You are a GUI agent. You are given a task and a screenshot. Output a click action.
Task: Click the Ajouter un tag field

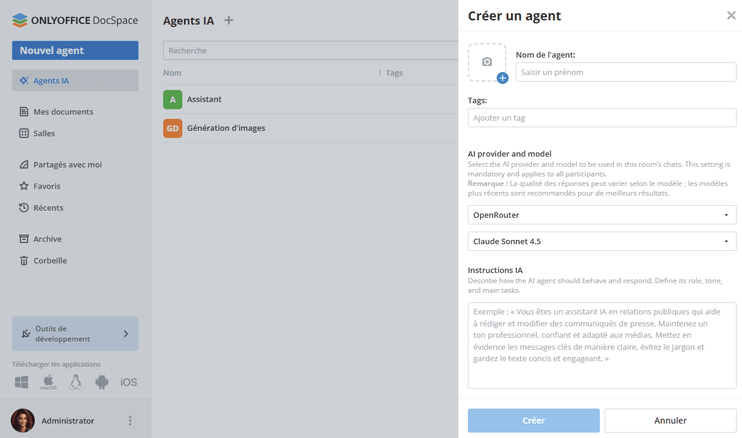click(x=602, y=118)
